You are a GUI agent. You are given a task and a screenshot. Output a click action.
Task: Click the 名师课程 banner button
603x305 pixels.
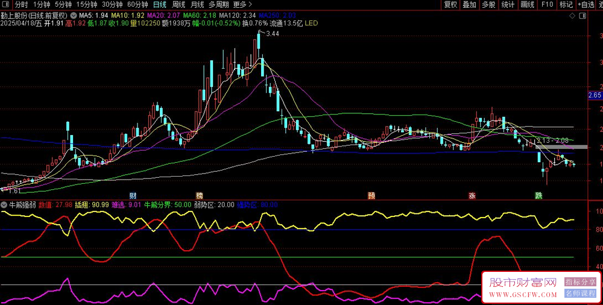[x=580, y=294]
